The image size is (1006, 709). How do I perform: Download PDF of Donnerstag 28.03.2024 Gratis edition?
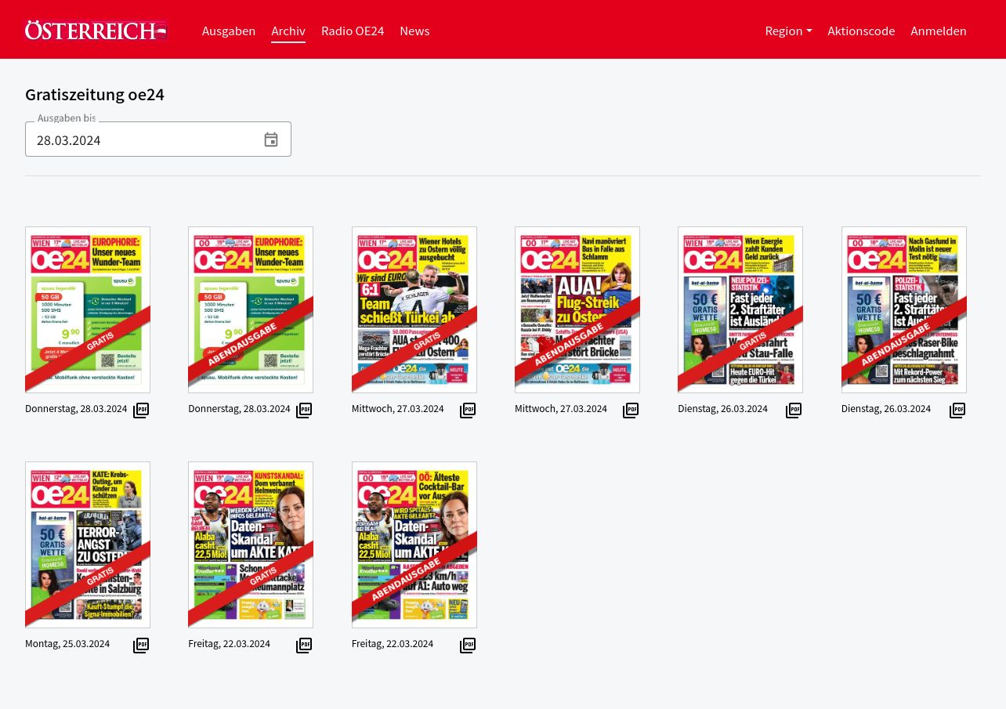pos(141,410)
